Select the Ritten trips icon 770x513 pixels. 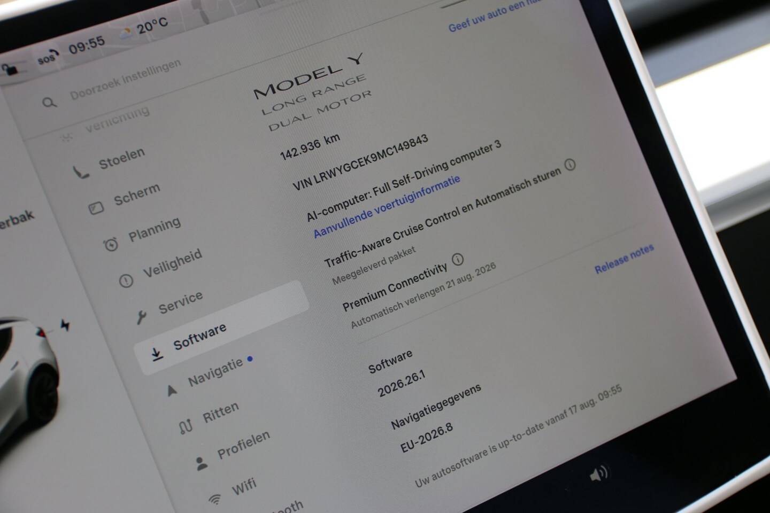point(186,426)
